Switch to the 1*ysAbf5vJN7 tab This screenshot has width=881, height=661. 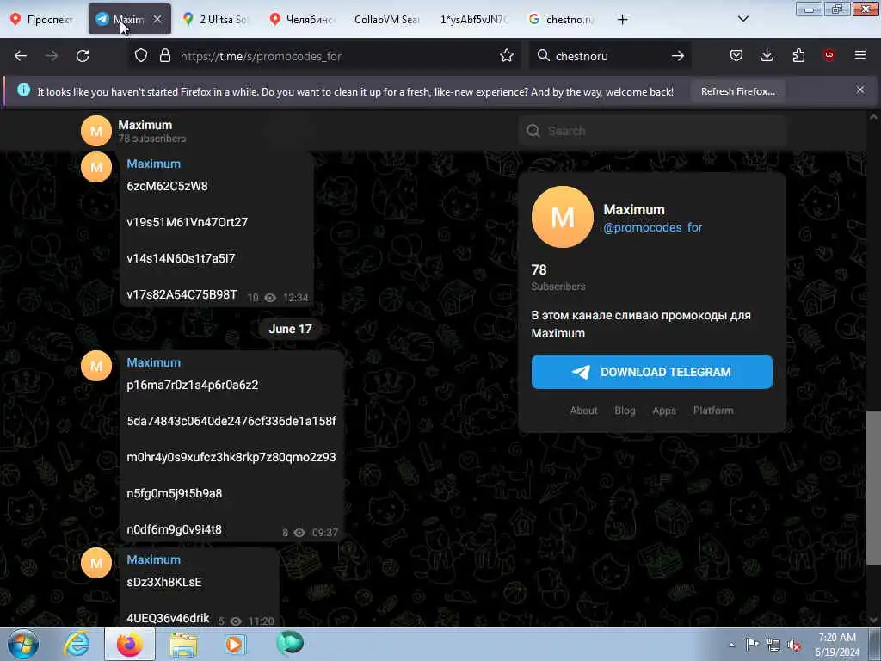[474, 20]
